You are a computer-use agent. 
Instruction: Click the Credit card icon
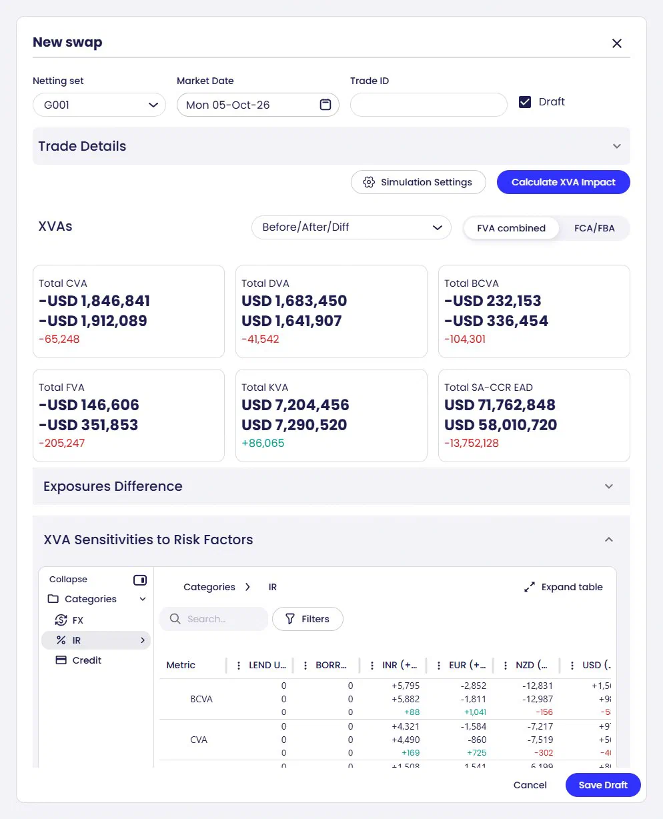click(61, 660)
